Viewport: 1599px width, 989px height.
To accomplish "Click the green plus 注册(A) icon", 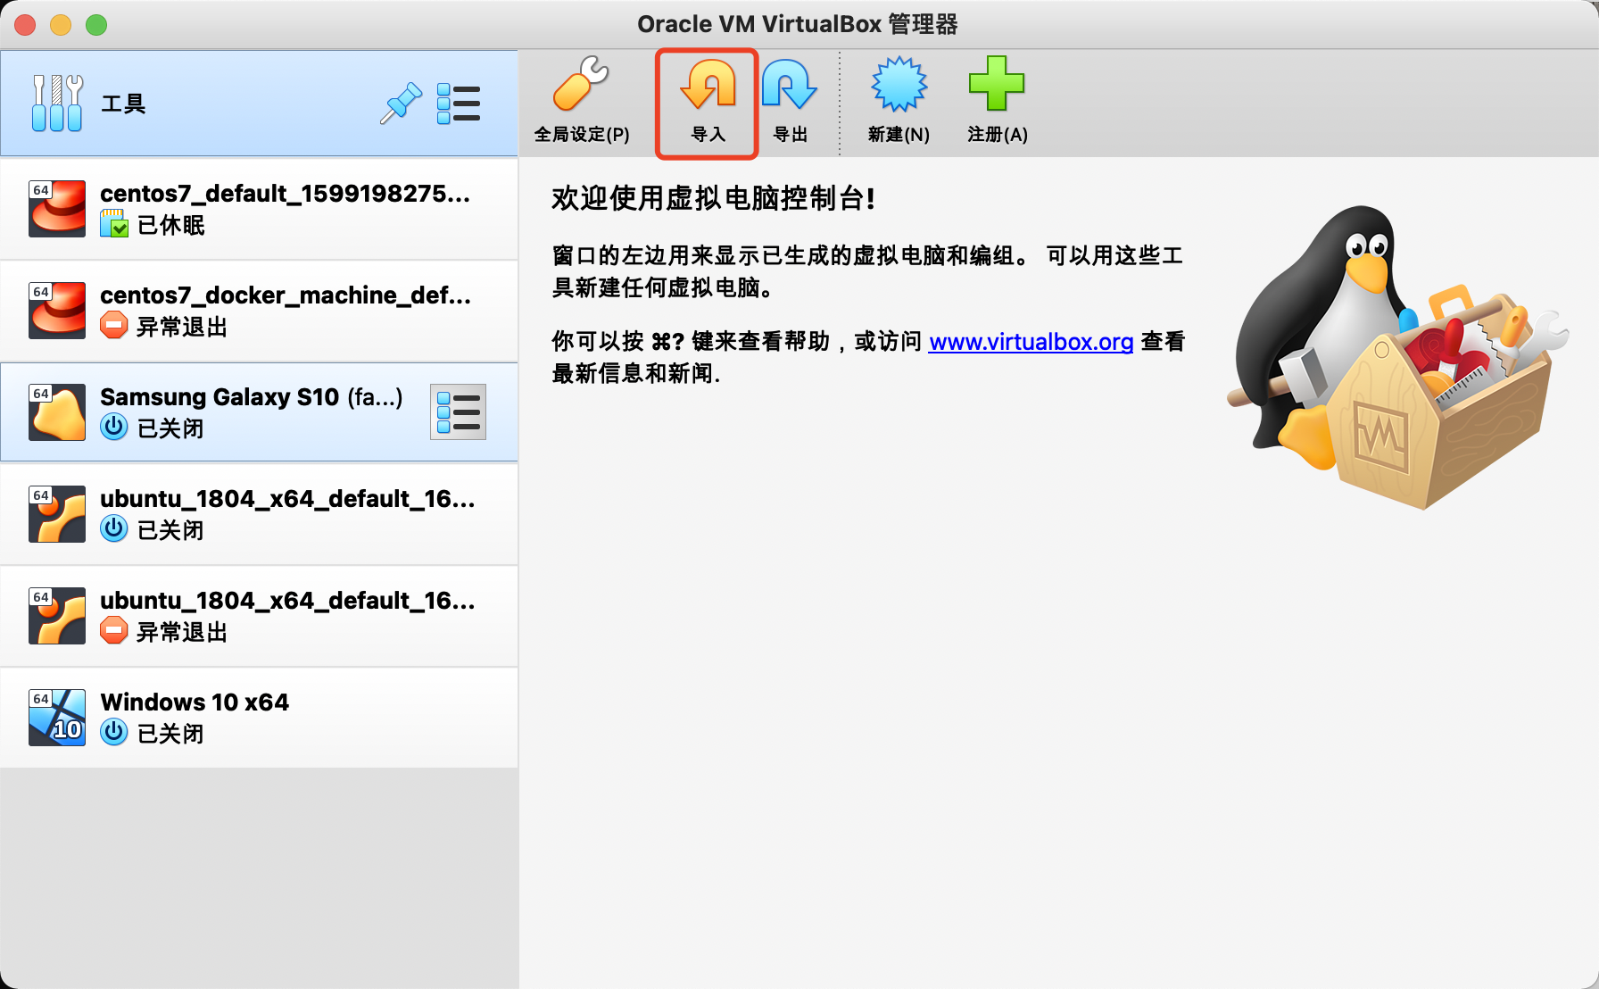I will click(x=997, y=84).
